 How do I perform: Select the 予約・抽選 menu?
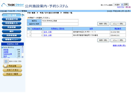click(11, 15)
